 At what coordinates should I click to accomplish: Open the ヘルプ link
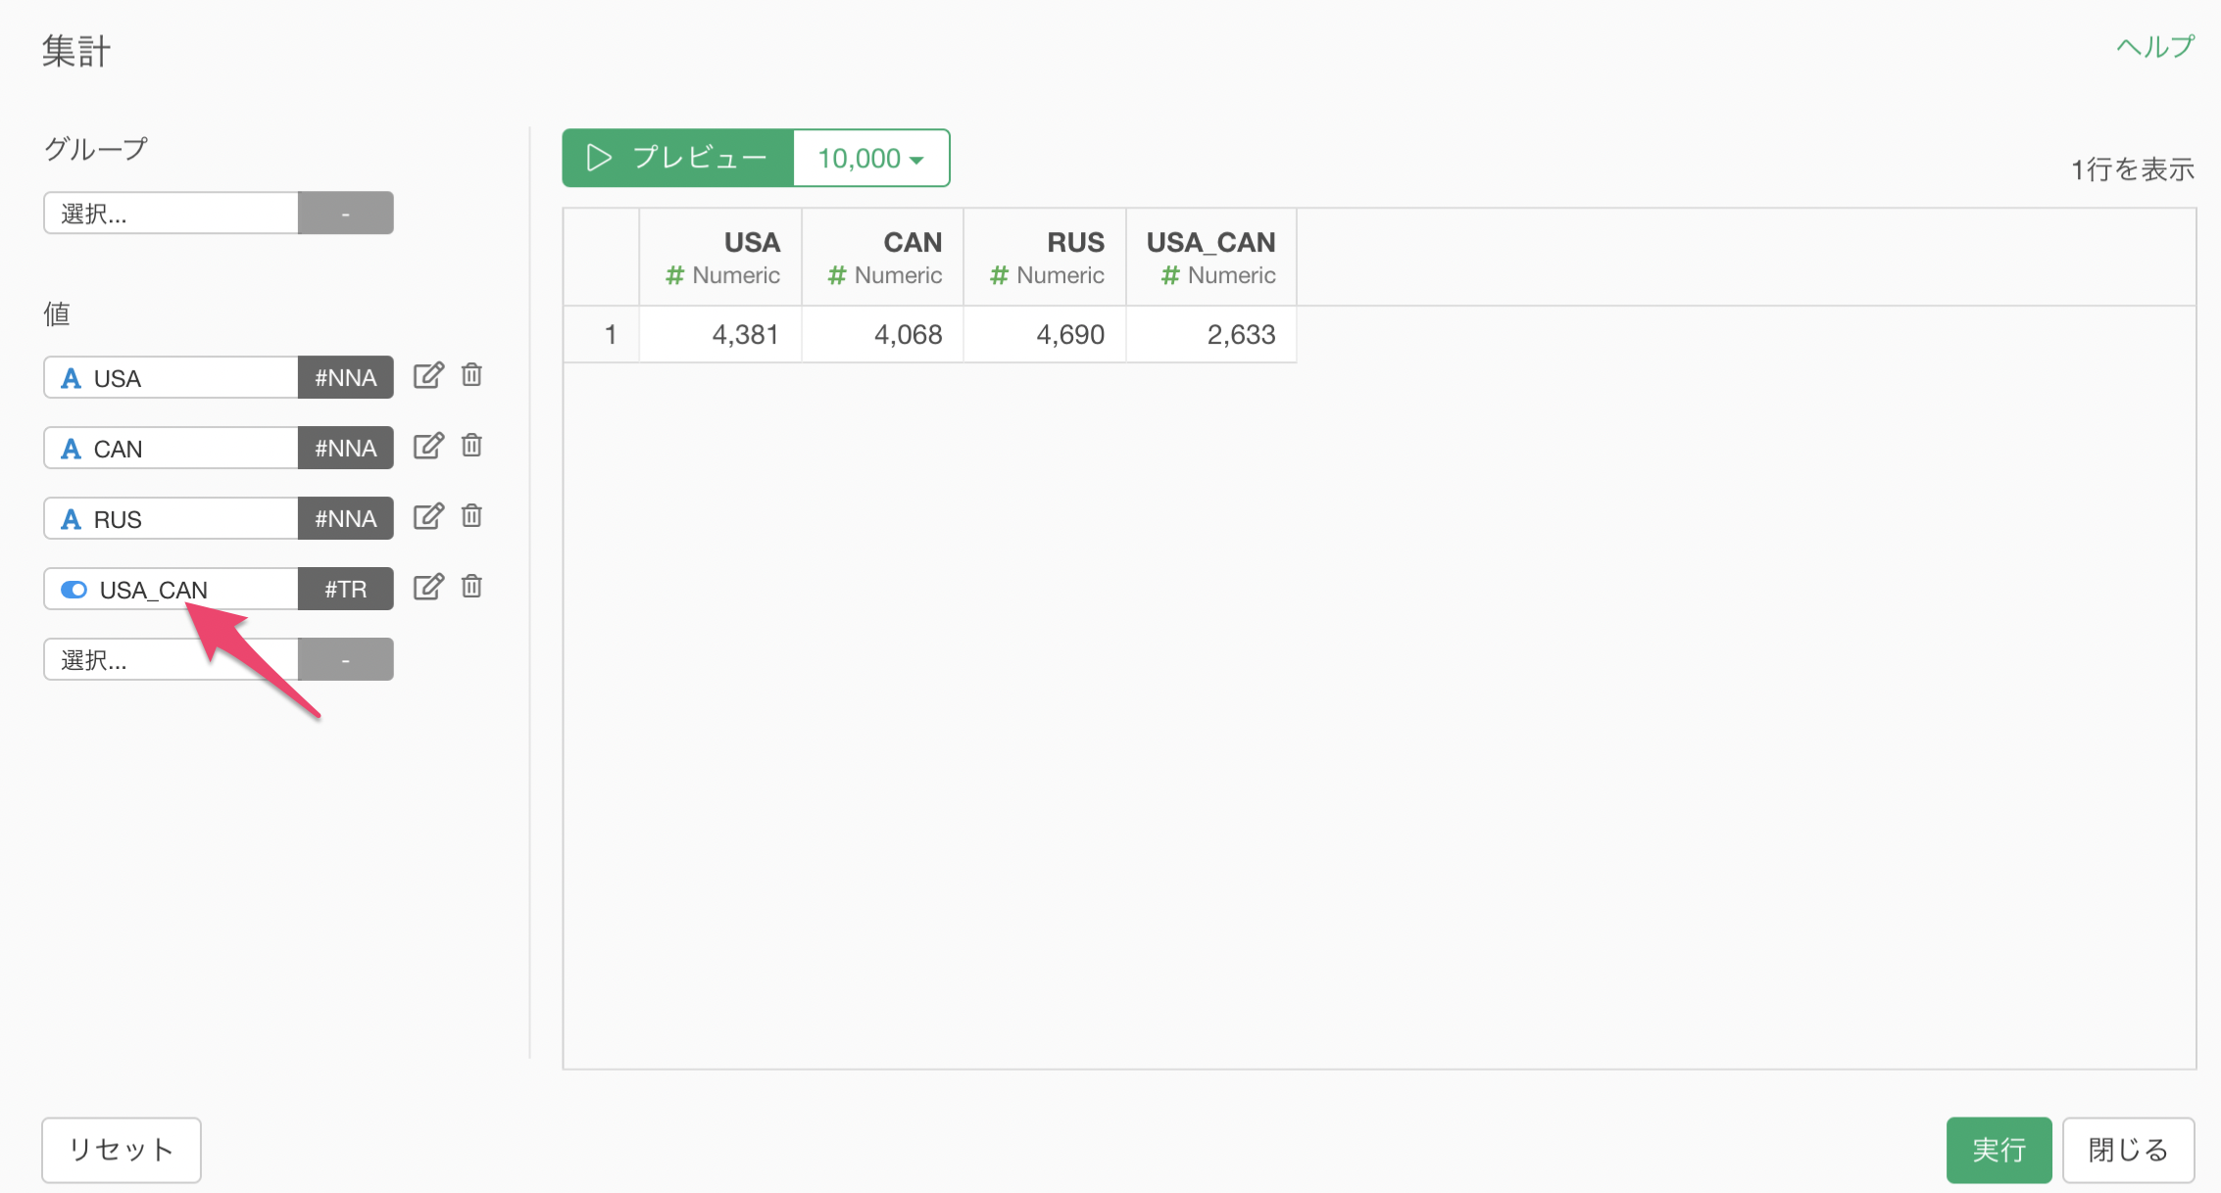(2154, 47)
